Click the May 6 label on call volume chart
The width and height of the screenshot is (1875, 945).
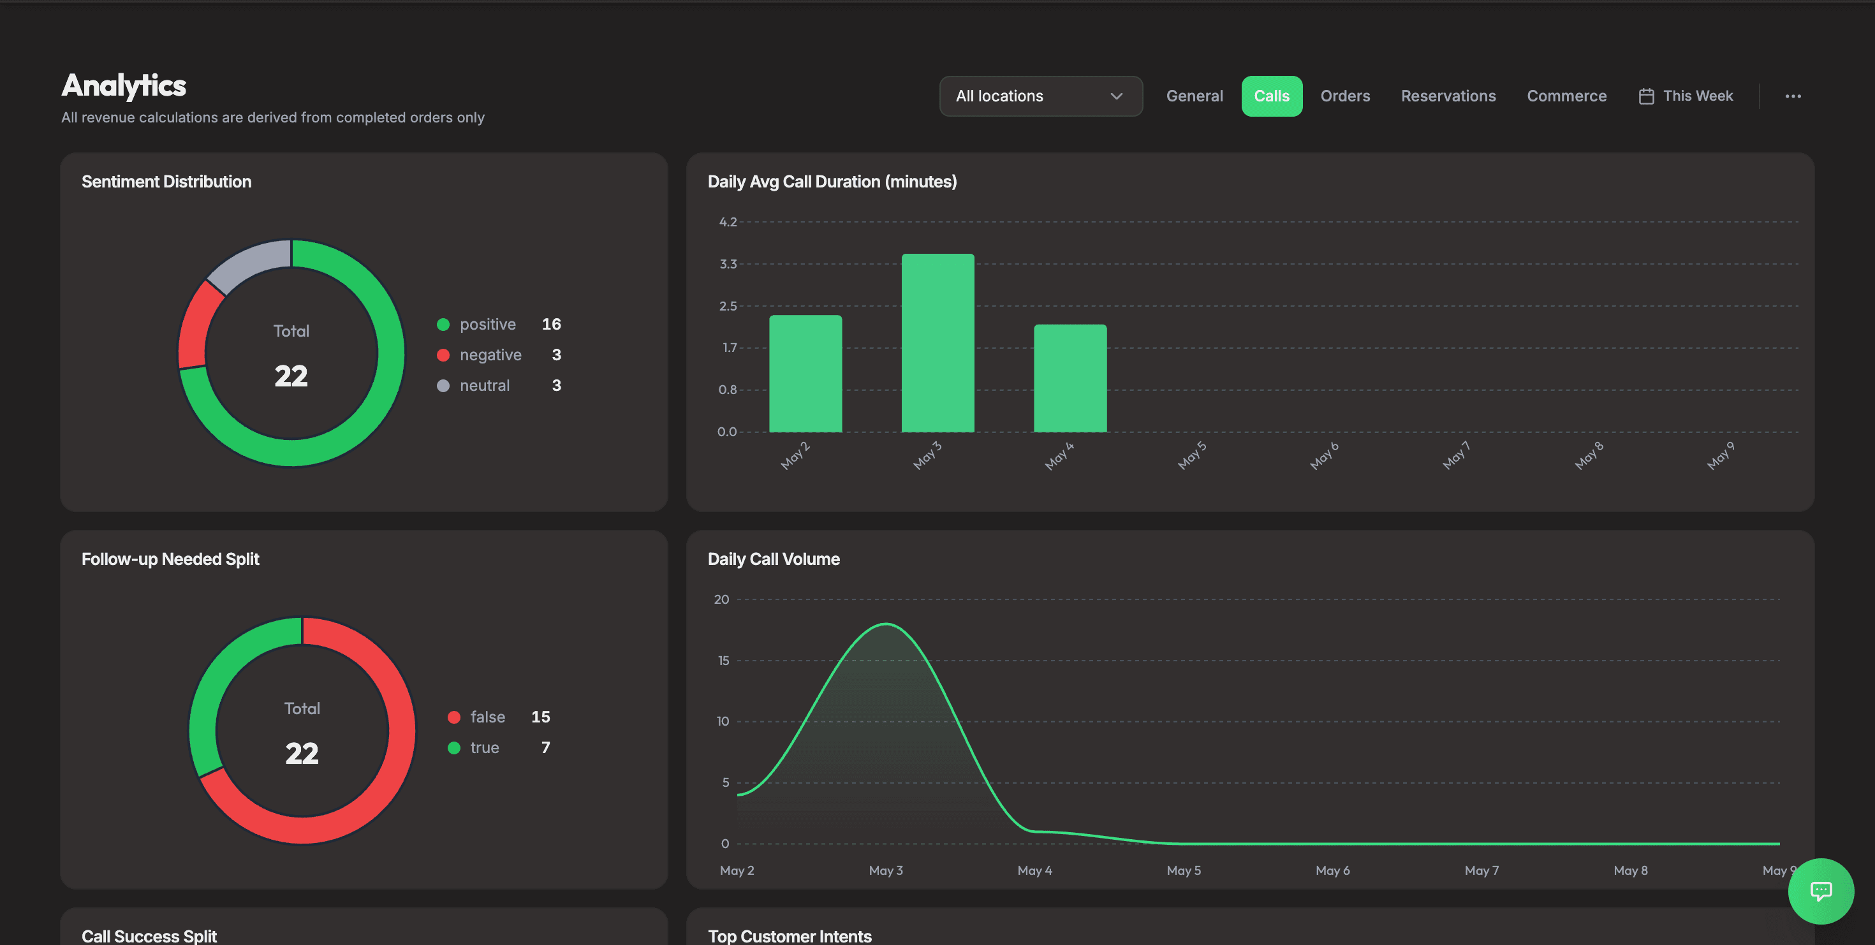point(1332,871)
